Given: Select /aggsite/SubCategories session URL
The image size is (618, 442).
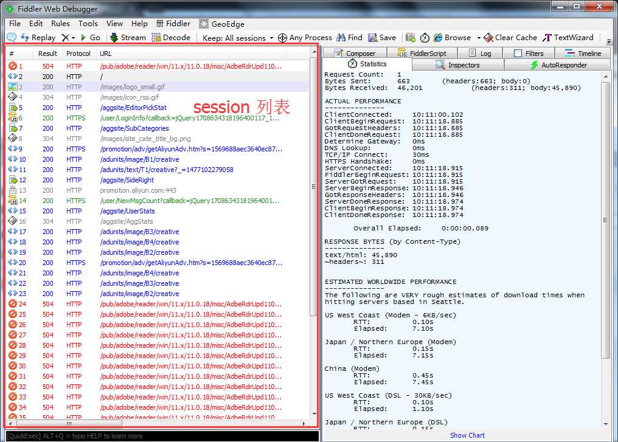Looking at the screenshot, I should tap(134, 128).
